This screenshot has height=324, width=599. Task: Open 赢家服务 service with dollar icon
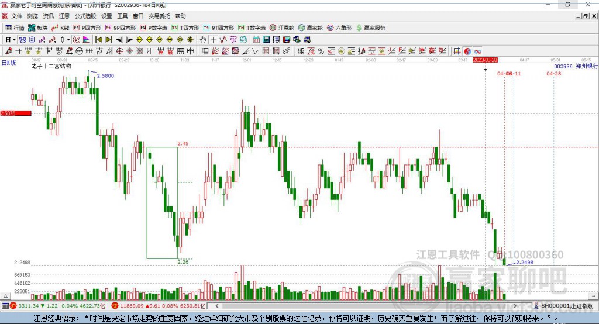tap(370, 28)
